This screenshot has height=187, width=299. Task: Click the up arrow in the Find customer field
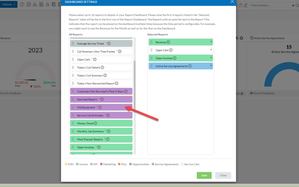click(293, 5)
